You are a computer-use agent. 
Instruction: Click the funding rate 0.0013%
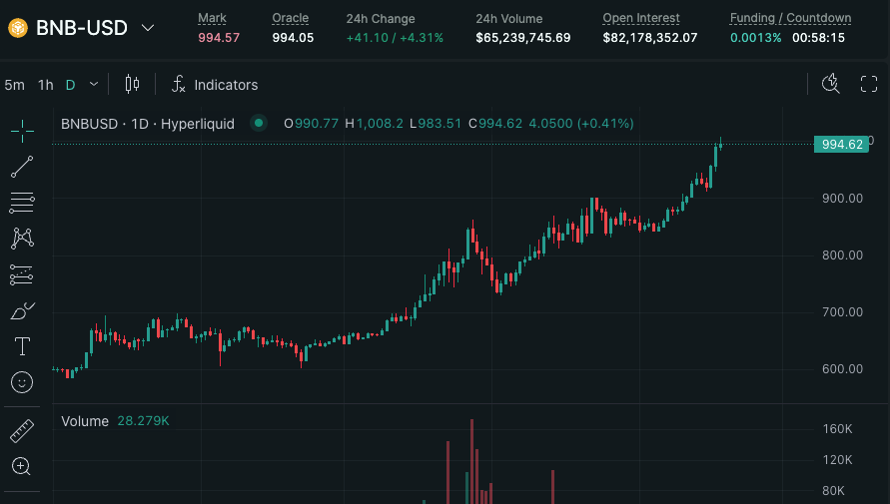click(755, 38)
